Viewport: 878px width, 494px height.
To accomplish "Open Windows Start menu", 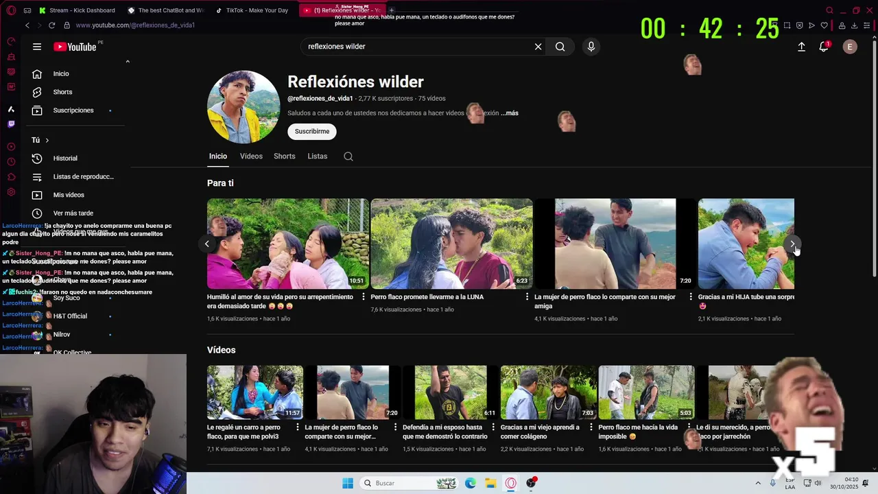I will (348, 483).
